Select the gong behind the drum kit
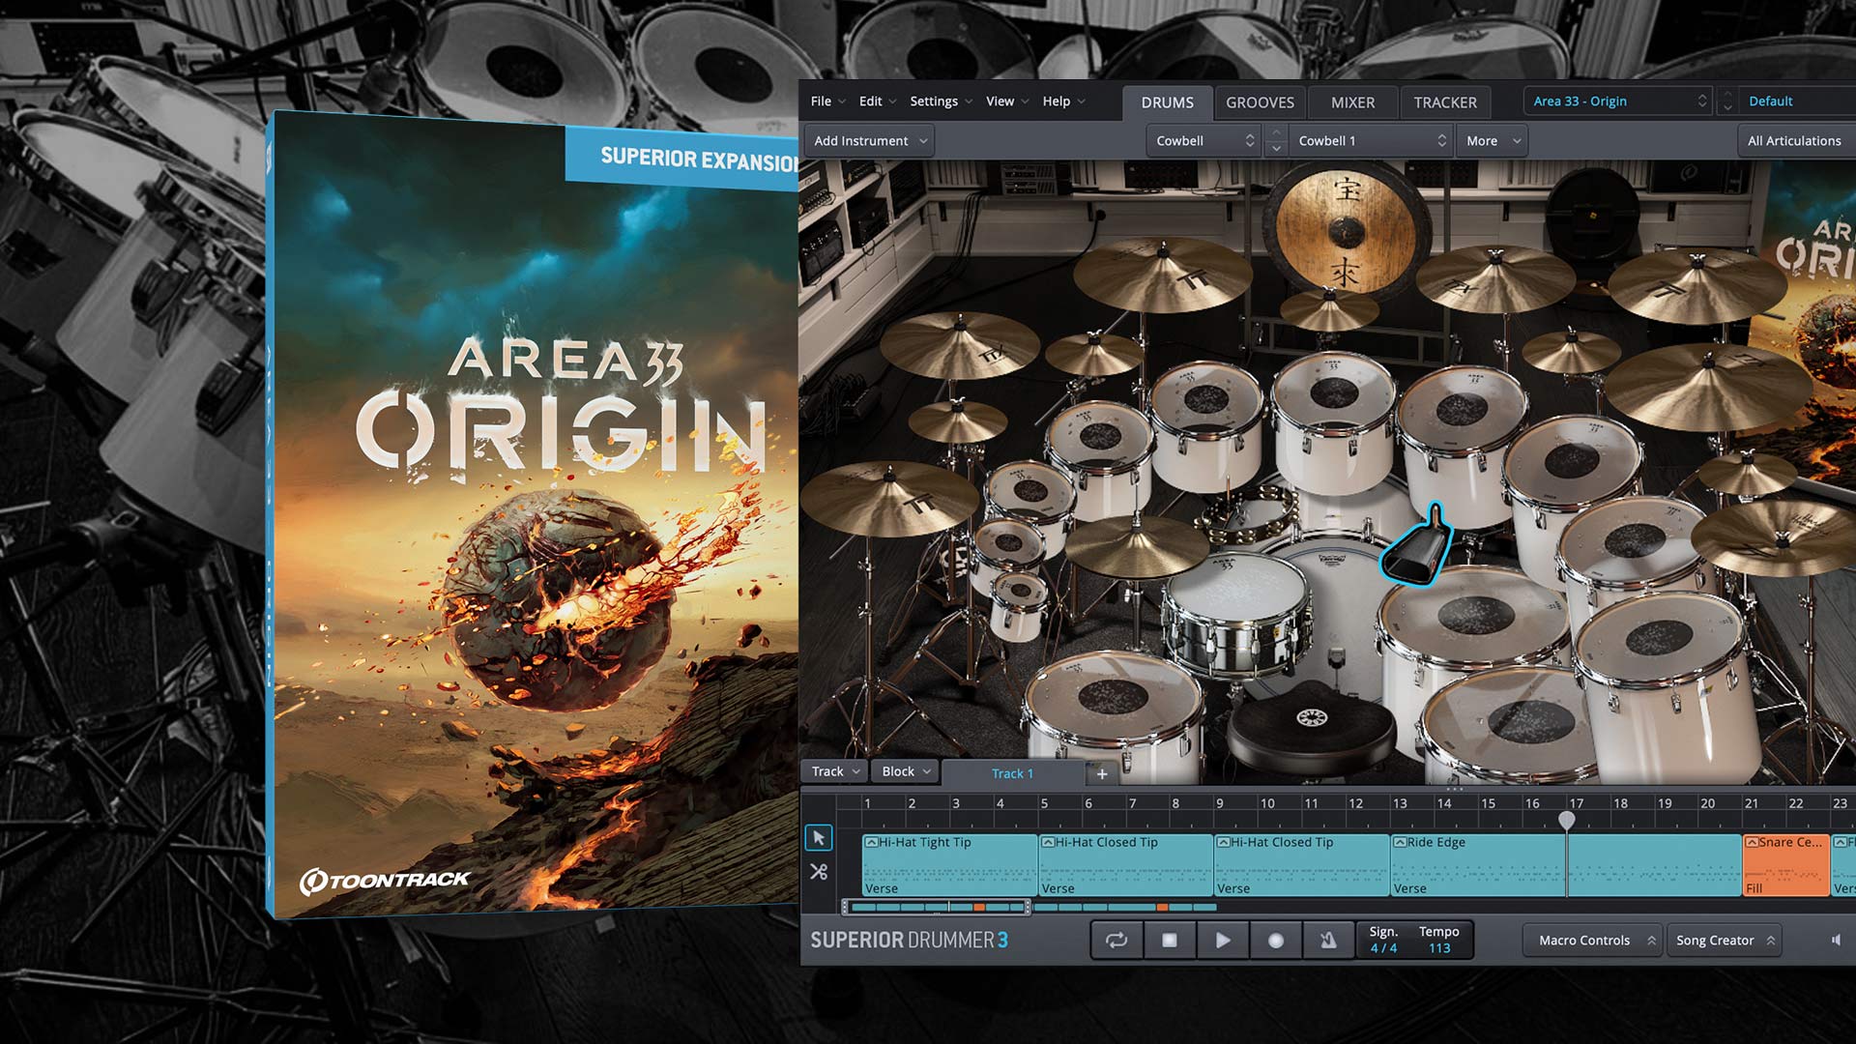Screen dimensions: 1856x1044 click(1346, 230)
